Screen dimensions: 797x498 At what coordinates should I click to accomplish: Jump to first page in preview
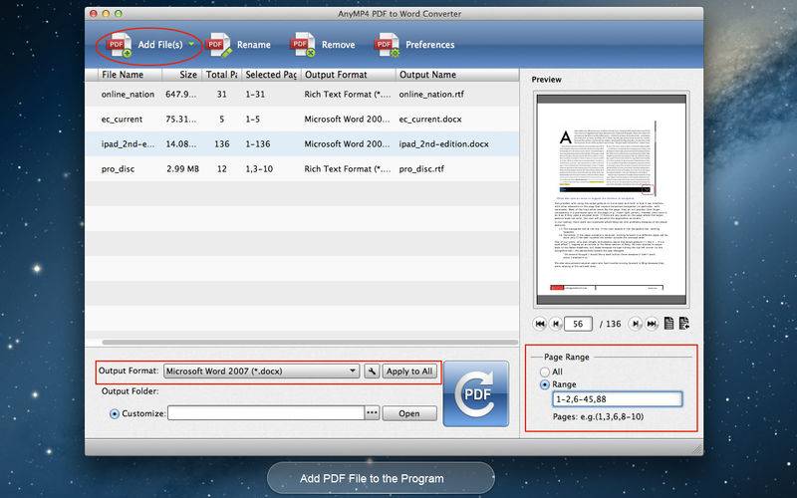click(540, 323)
